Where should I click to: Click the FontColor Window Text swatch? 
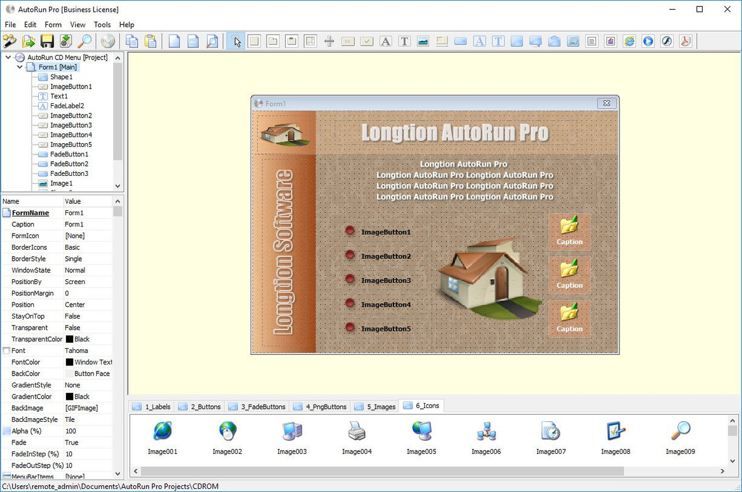(x=70, y=362)
